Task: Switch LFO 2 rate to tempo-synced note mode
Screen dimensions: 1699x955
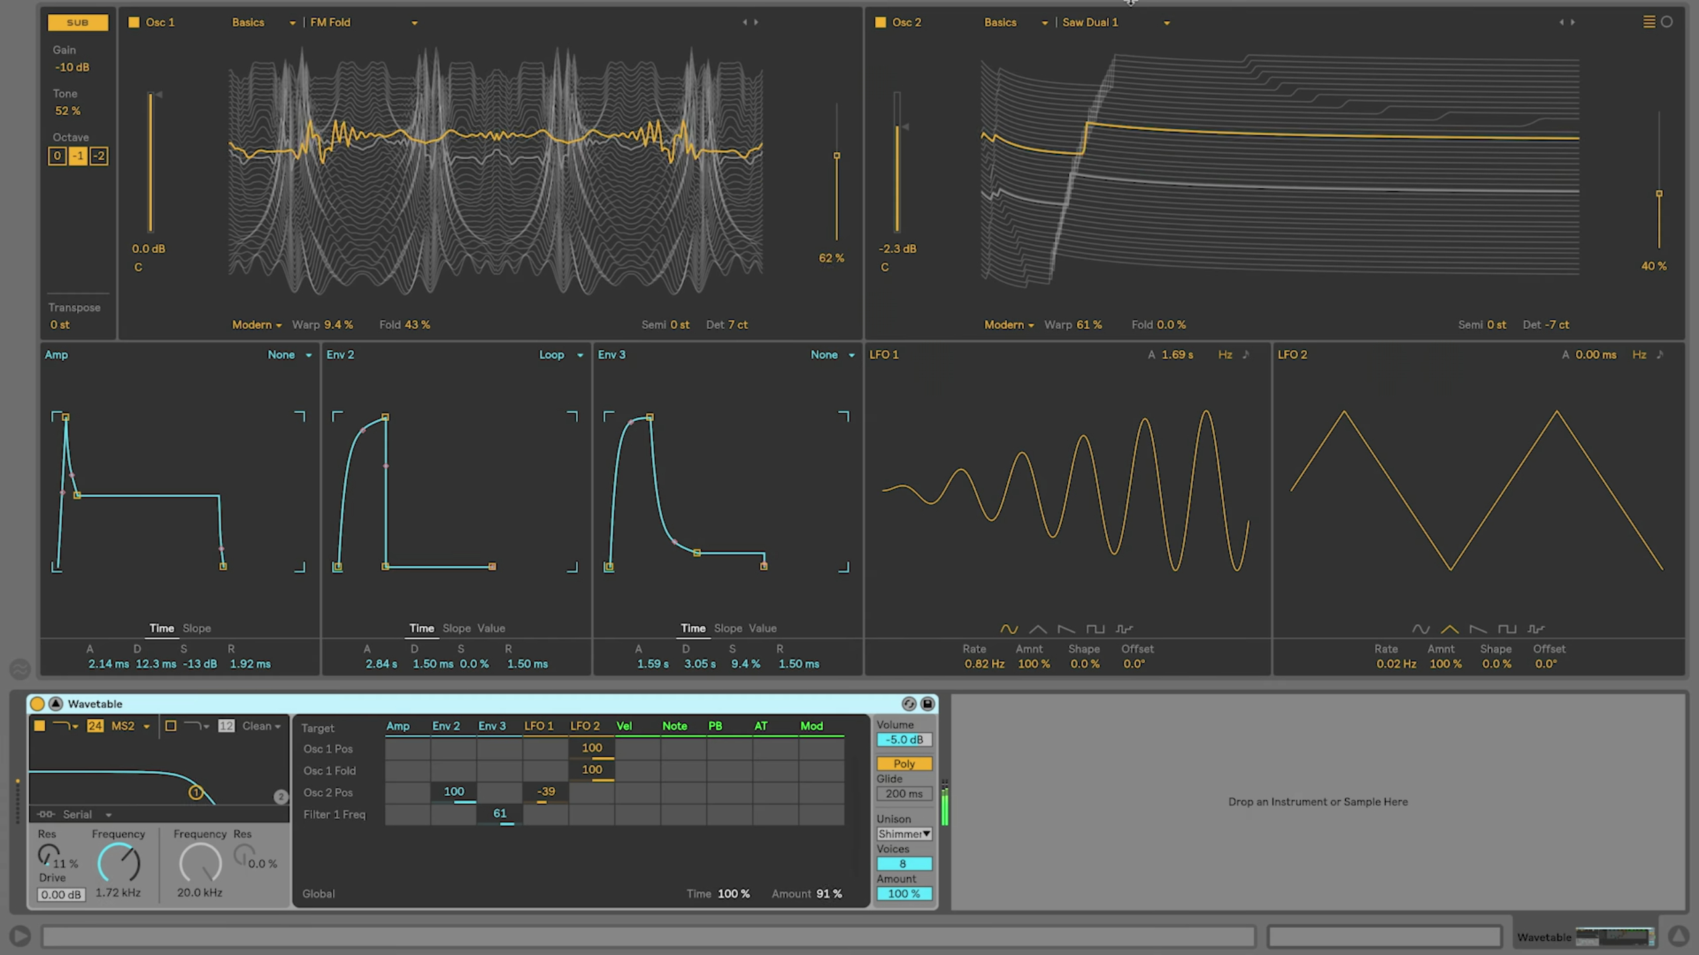Action: [x=1660, y=355]
